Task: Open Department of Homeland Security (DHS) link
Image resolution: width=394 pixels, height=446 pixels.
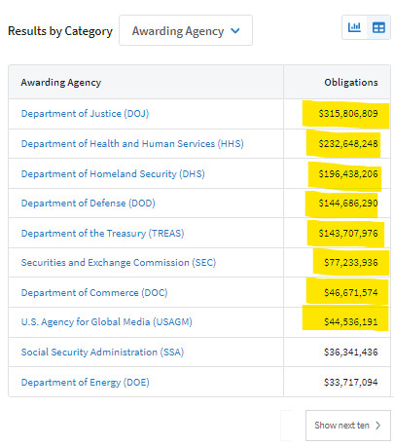Action: (x=113, y=174)
